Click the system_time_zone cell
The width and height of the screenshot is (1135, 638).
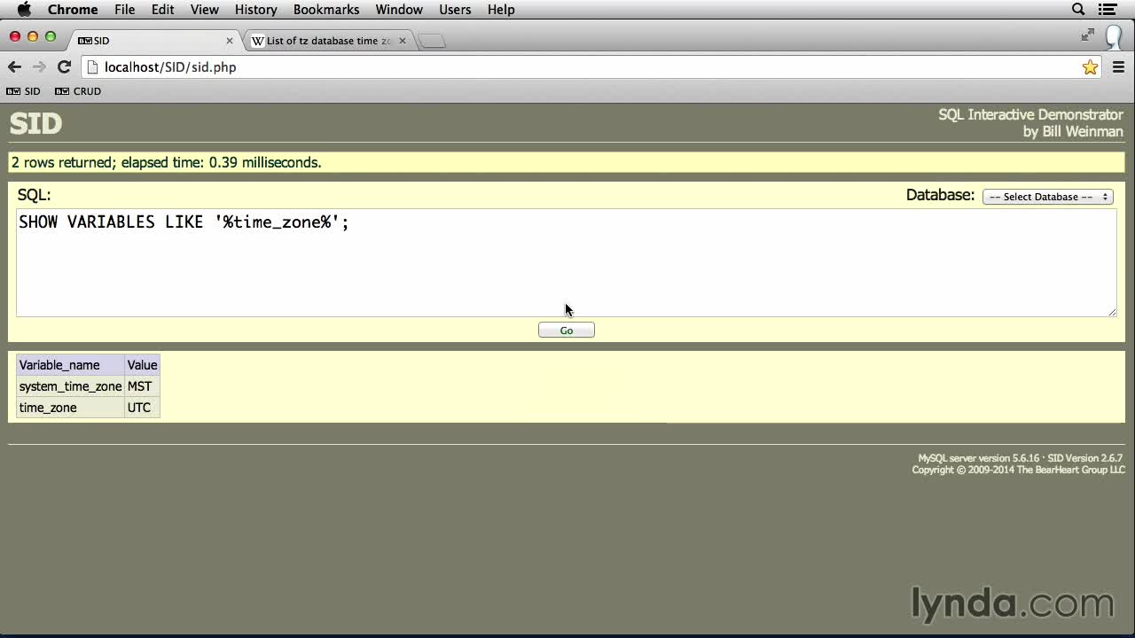tap(70, 386)
